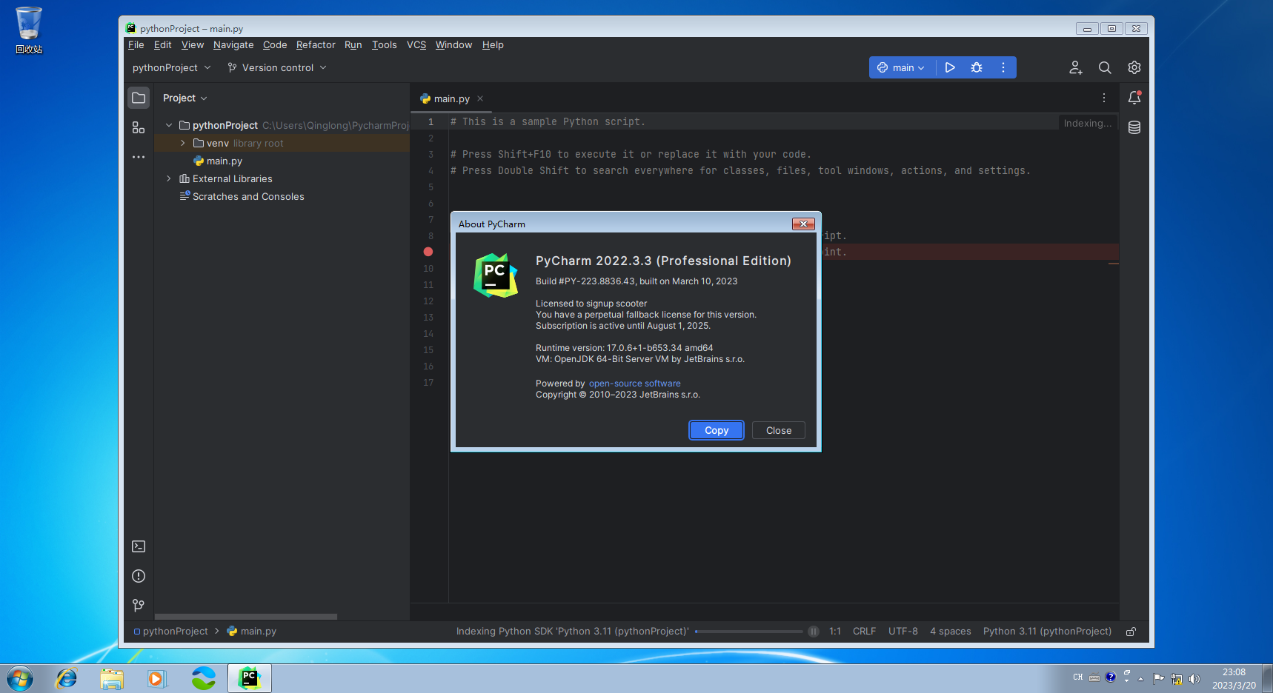Click the Search Everywhere magnifier icon

(x=1105, y=67)
